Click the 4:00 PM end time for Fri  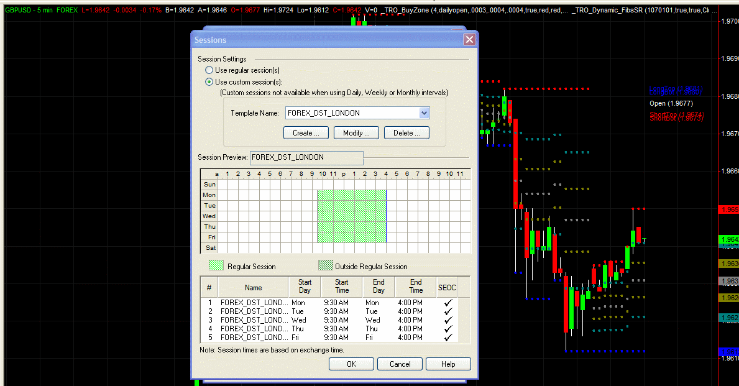410,338
